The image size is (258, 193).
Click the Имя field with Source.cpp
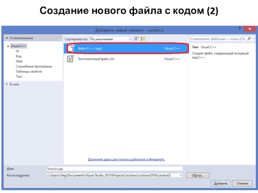point(114,169)
